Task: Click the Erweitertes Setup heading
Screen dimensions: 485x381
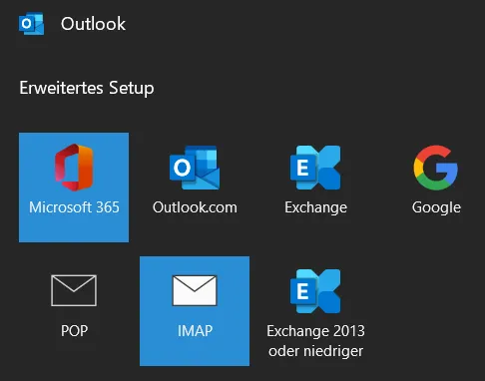Action: [87, 88]
